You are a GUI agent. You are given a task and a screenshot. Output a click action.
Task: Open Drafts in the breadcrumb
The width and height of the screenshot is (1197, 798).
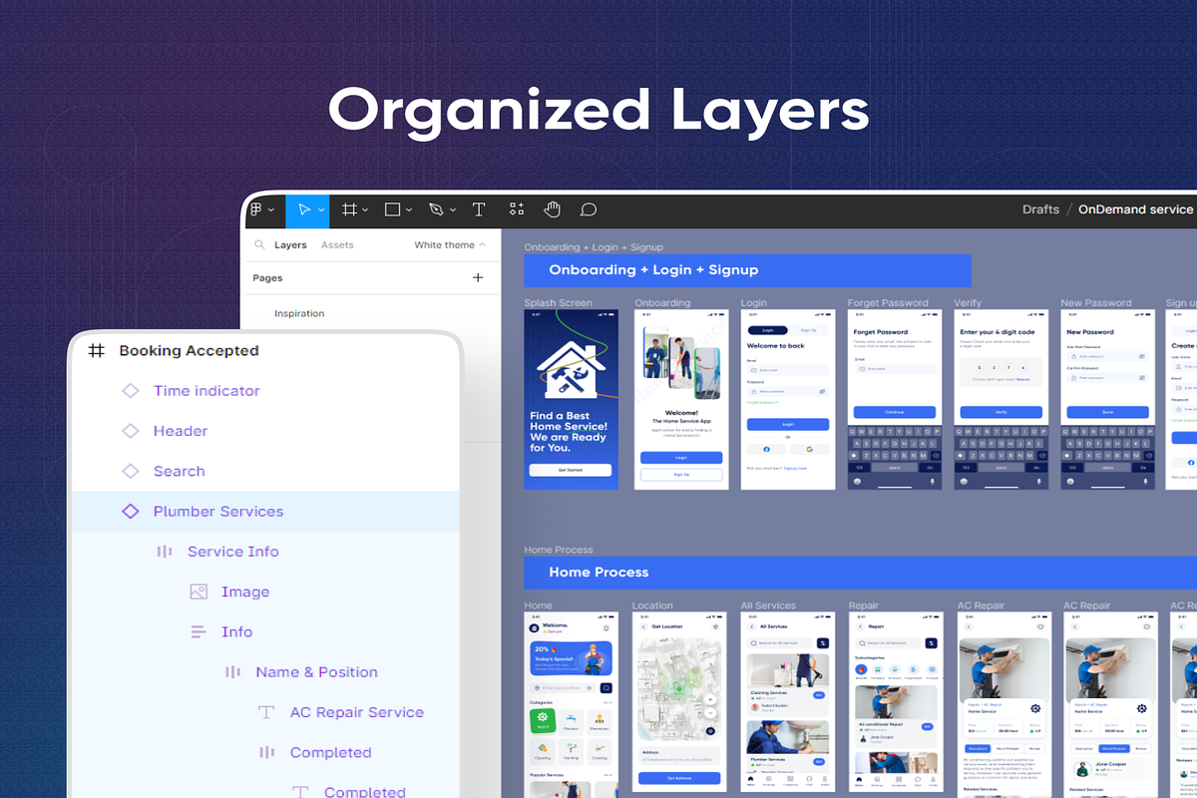(x=1040, y=209)
